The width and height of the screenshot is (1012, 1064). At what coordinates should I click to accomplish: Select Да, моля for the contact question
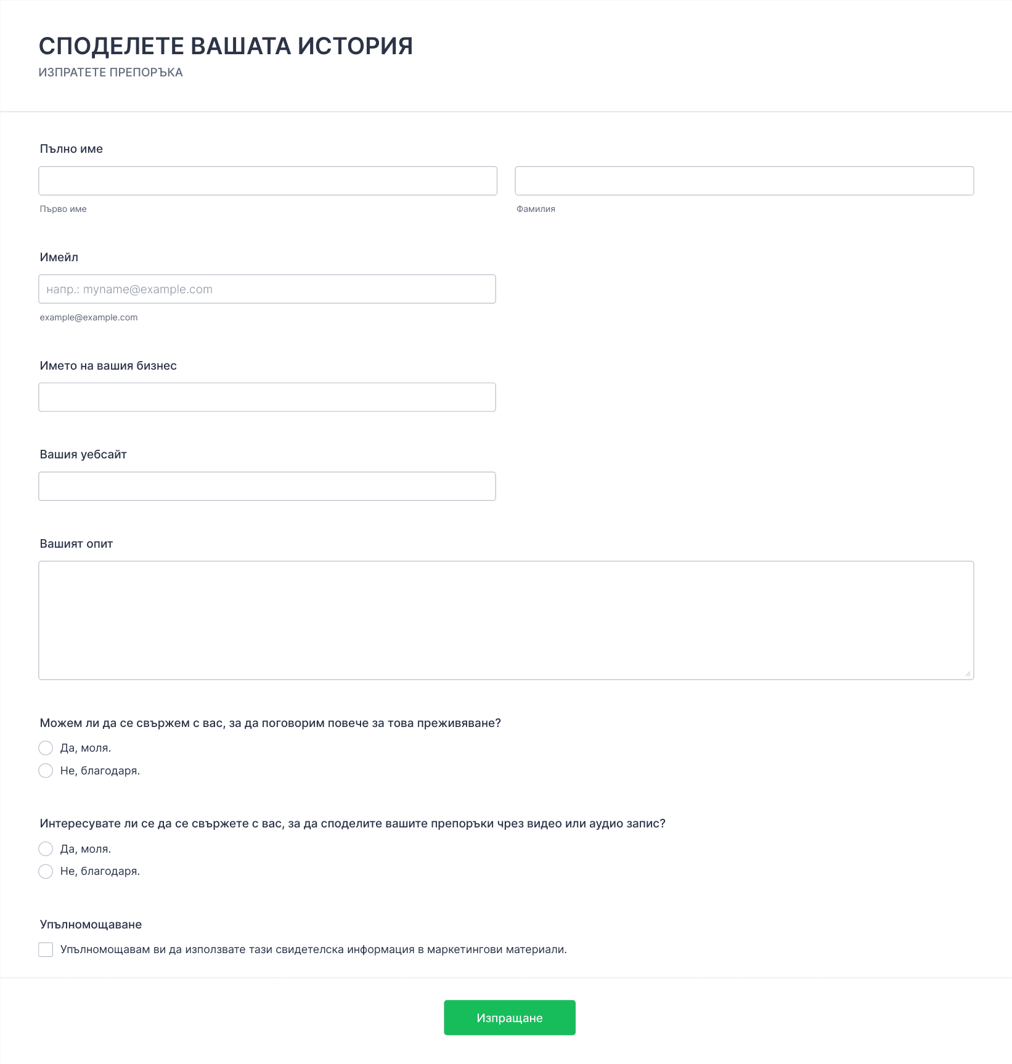(46, 748)
